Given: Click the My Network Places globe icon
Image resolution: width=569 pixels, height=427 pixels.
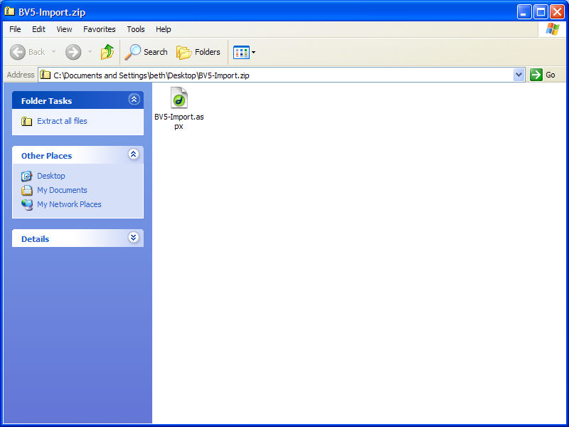Looking at the screenshot, I should [26, 205].
